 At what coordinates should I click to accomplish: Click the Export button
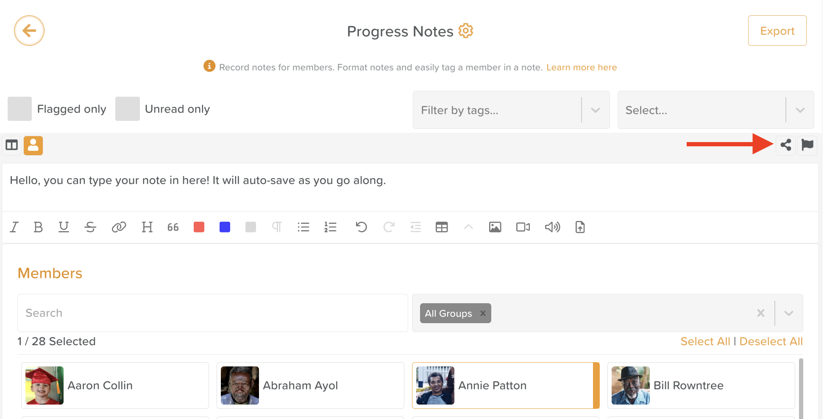tap(777, 31)
